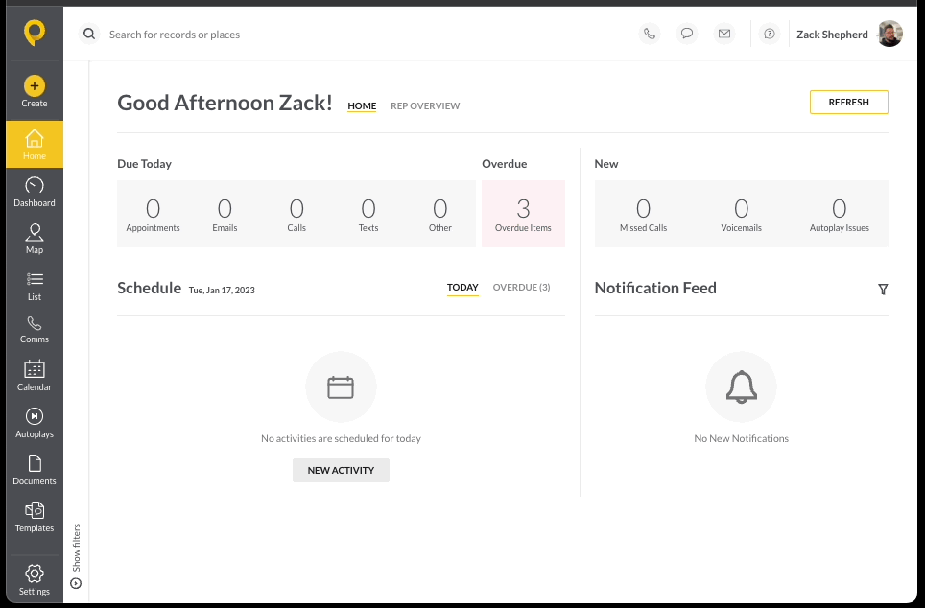Viewport: 925px width, 608px height.
Task: Click the bell icon in notification feed
Action: click(x=742, y=386)
